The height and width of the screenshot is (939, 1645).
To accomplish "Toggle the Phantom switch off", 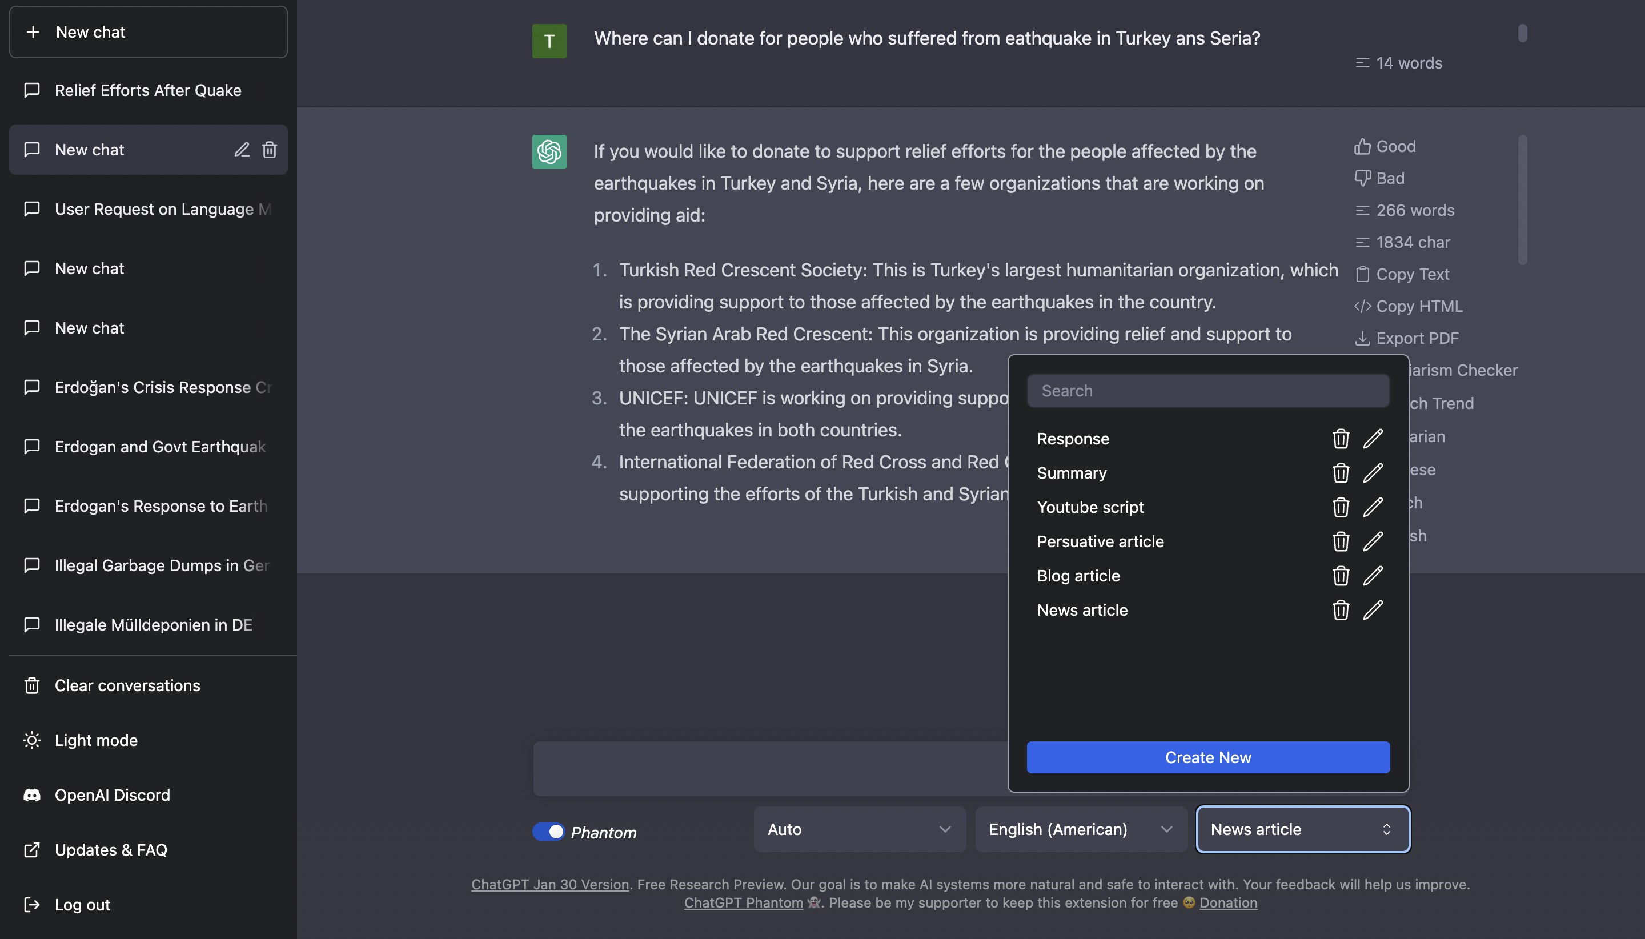I will 548,831.
